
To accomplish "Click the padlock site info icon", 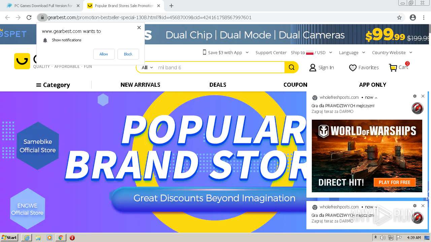I will [x=42, y=17].
